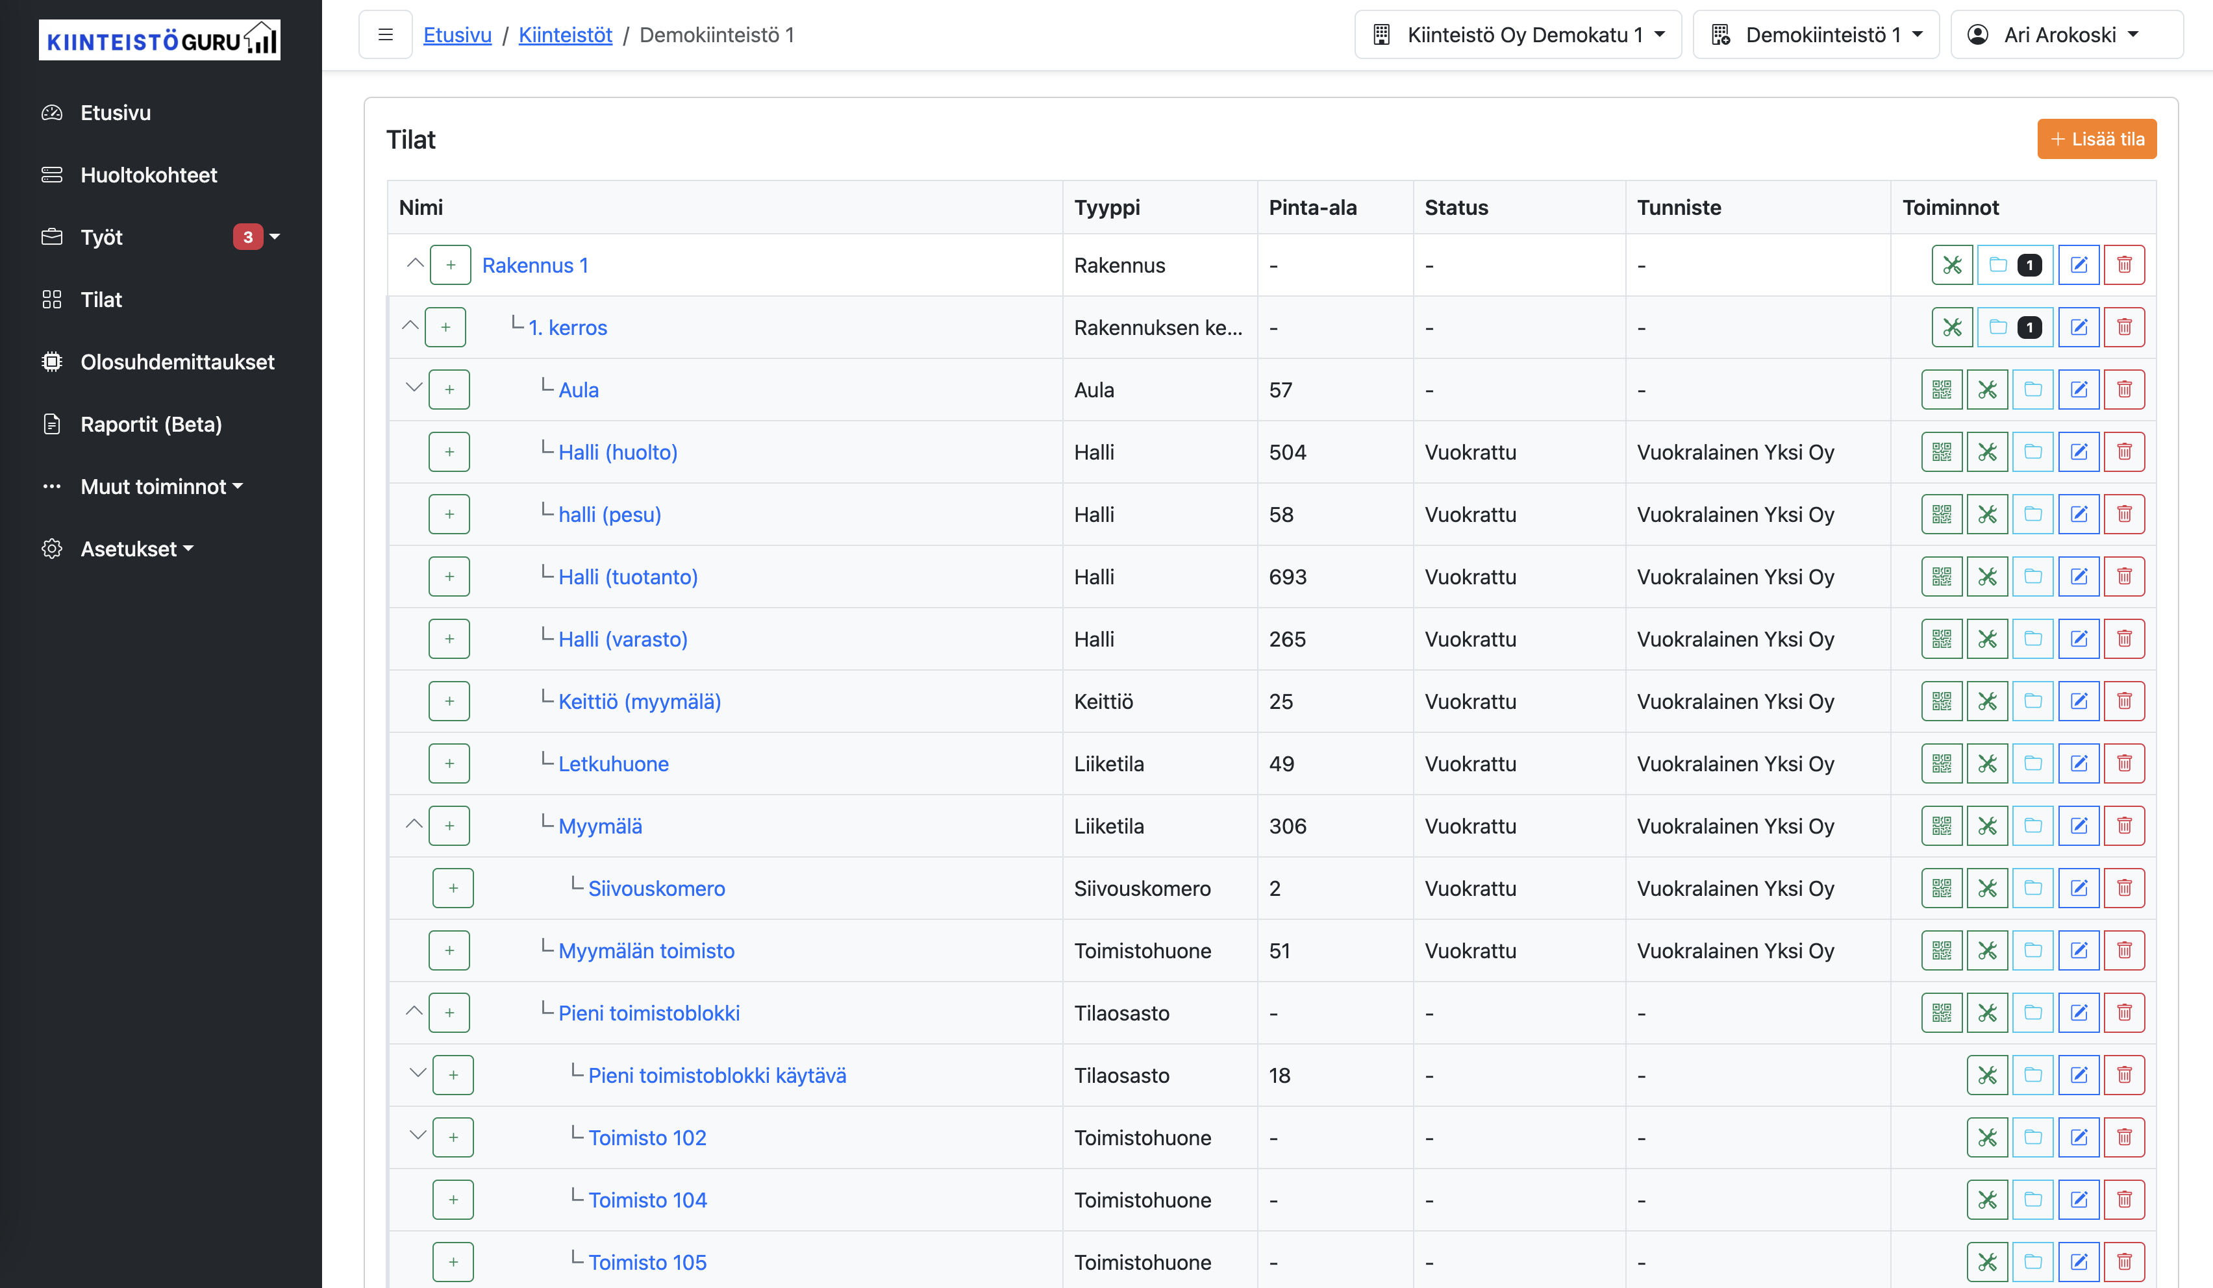Open Myymälän toimisto space link
This screenshot has height=1288, width=2213.
645,950
